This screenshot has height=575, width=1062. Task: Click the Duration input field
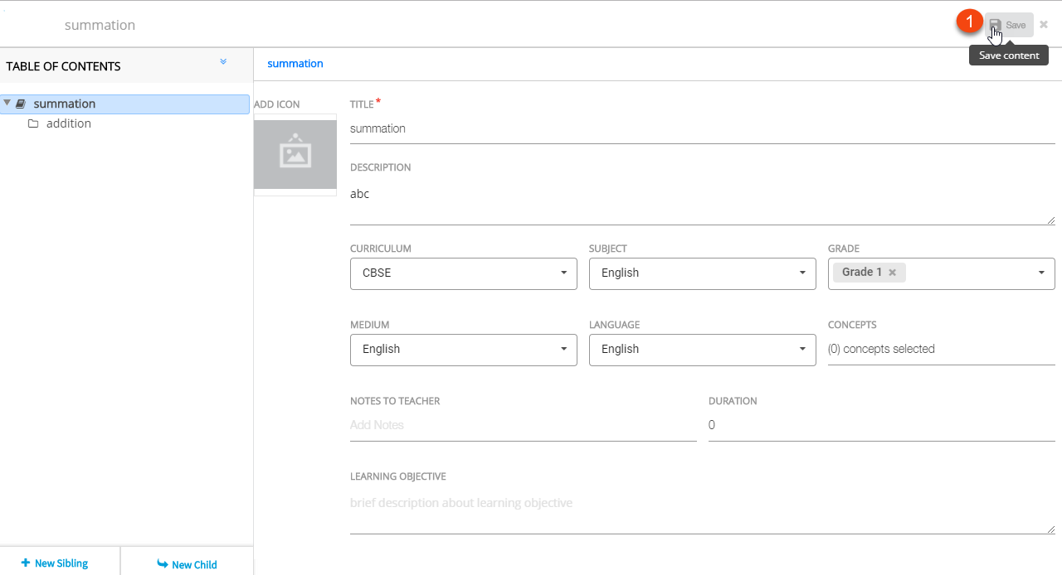881,426
